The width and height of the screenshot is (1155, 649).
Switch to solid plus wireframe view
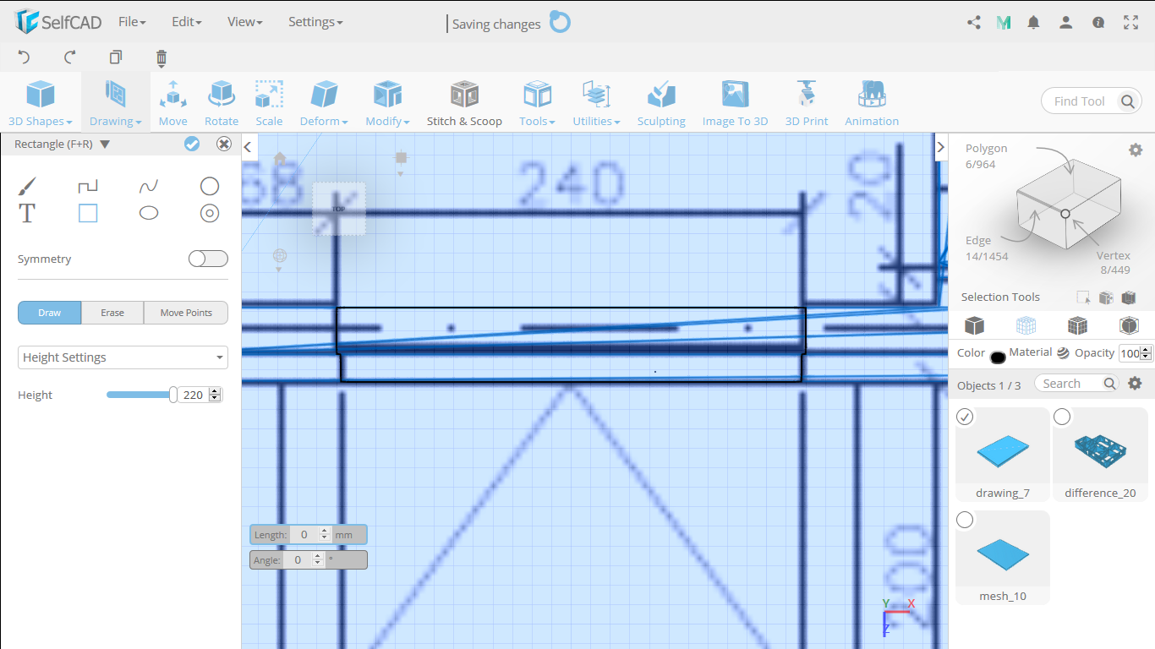pos(1077,325)
